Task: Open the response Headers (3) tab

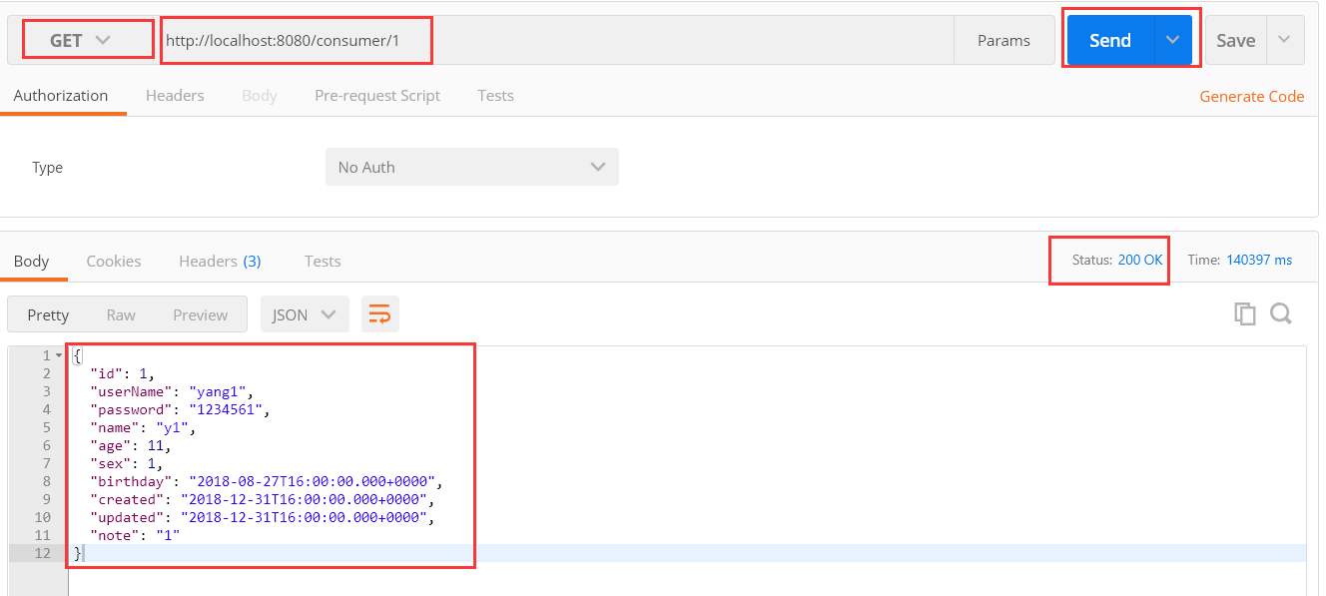Action: tap(220, 261)
